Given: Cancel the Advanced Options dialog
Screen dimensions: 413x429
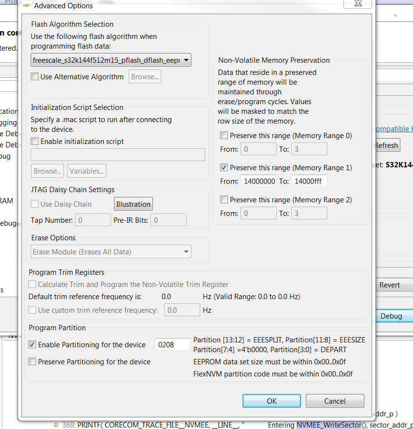Looking at the screenshot, I should [335, 401].
